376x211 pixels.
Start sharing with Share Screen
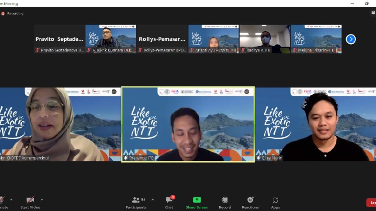tap(197, 203)
